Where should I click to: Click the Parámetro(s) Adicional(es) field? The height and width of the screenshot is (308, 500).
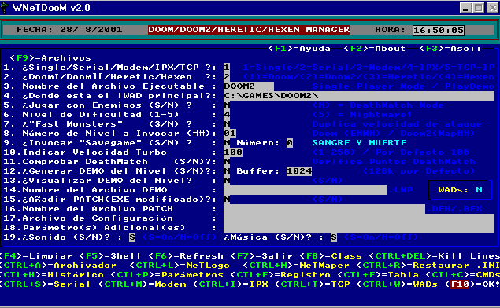click(x=359, y=228)
